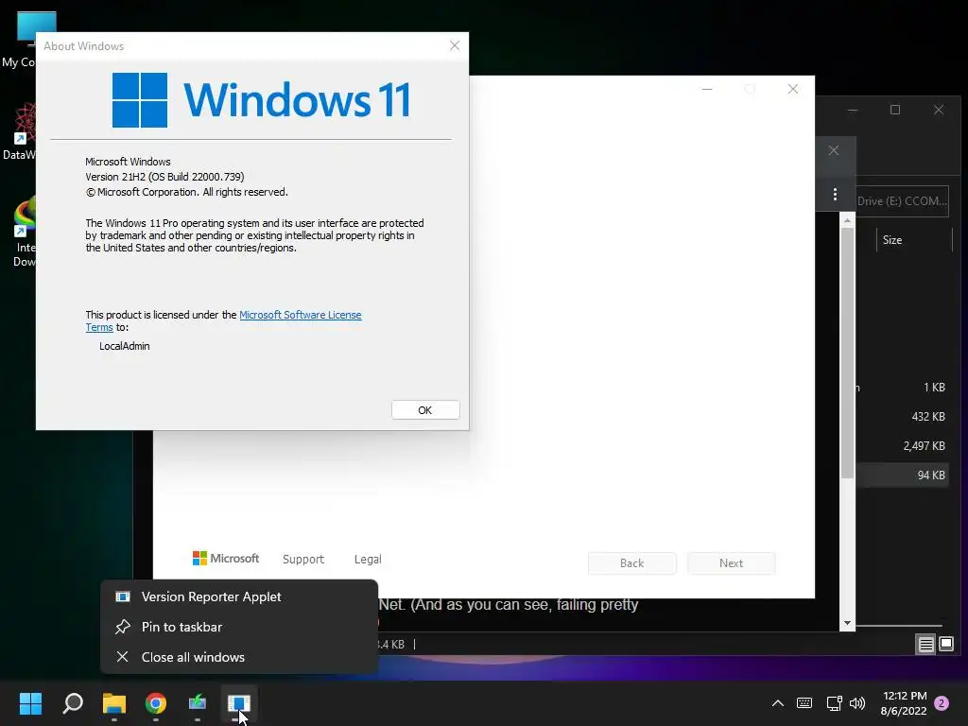The width and height of the screenshot is (968, 726).
Task: Open network status tray icon
Action: [x=834, y=702]
